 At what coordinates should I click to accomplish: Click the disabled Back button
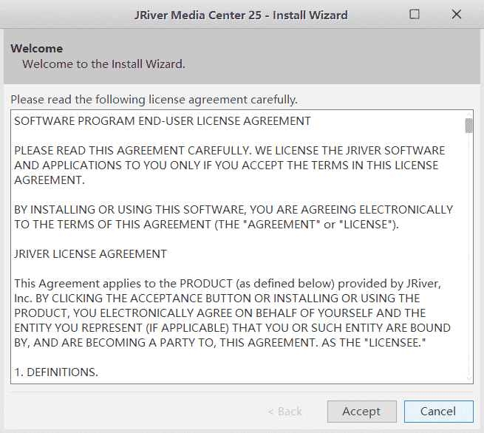(285, 412)
